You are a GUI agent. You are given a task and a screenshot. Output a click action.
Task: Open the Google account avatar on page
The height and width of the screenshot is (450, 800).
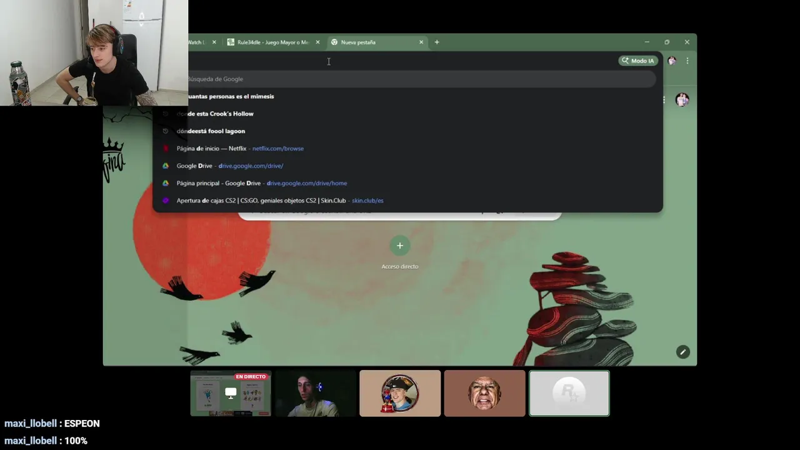[682, 100]
